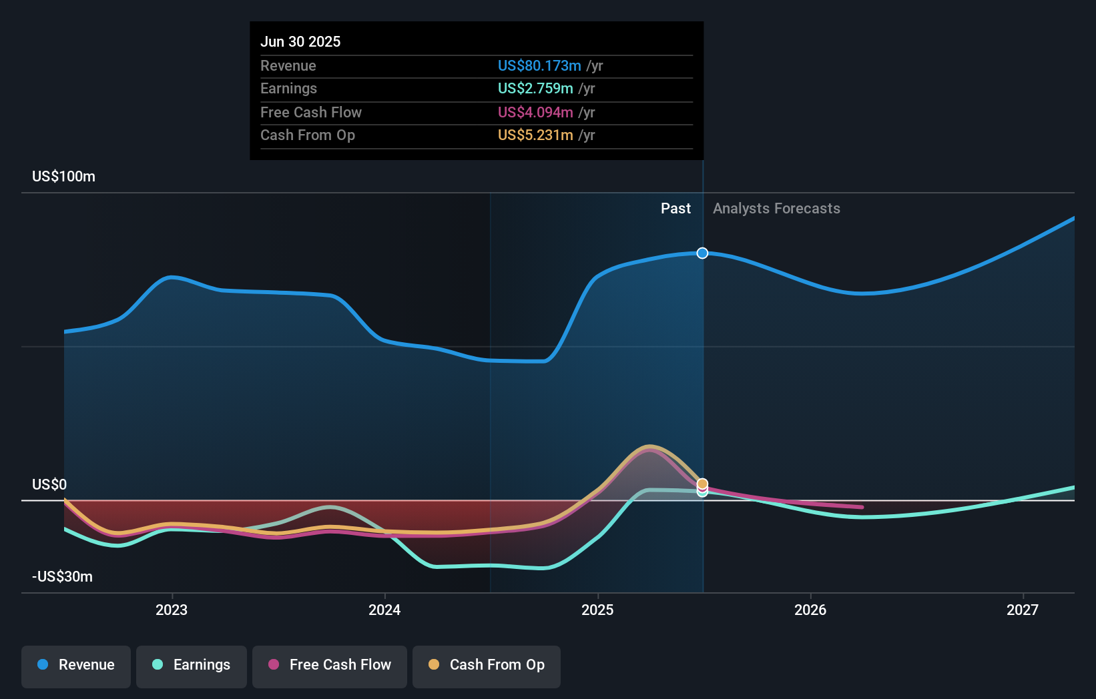Click the Past section header
The width and height of the screenshot is (1096, 699).
676,208
